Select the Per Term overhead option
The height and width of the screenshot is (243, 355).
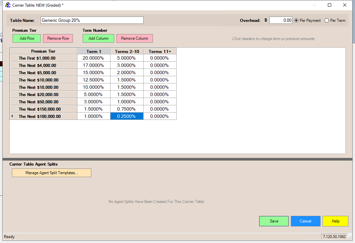327,21
